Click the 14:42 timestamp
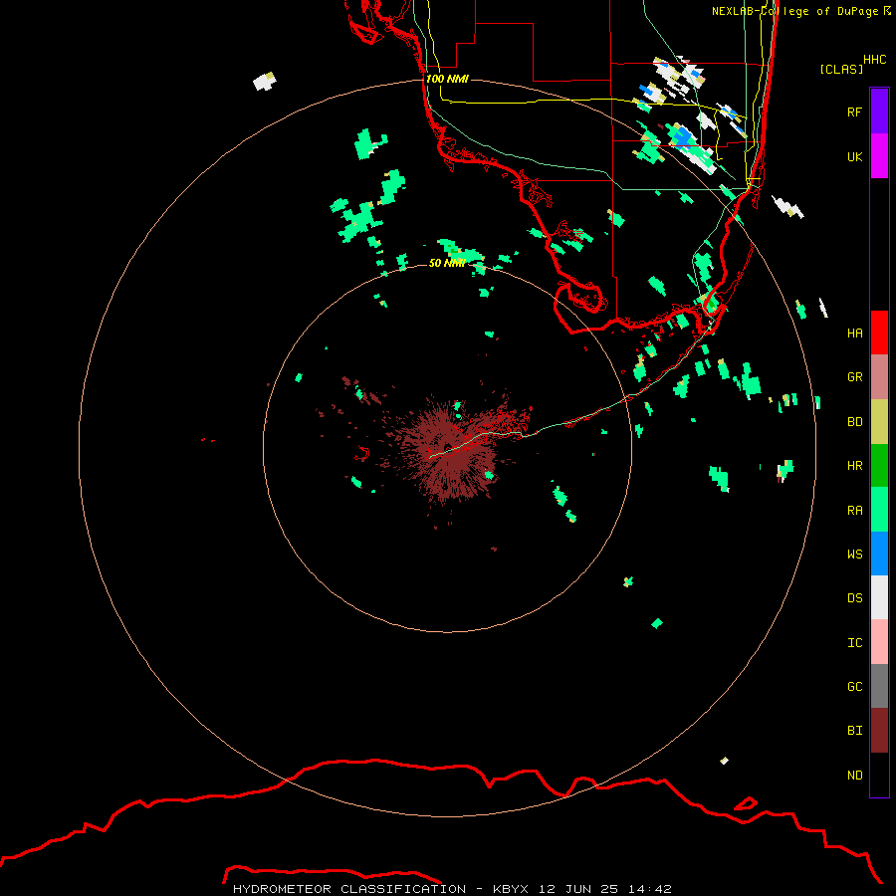Screen dimensions: 896x896 (650, 889)
